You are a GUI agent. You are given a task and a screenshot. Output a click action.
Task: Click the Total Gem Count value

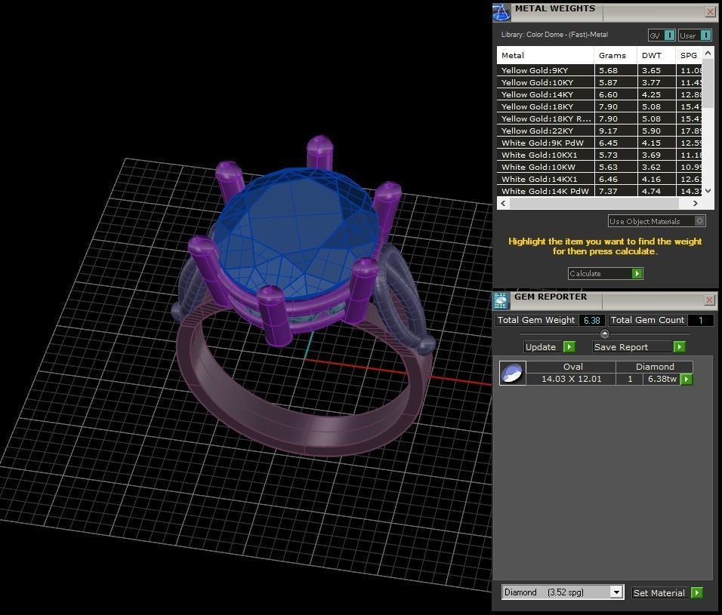[x=700, y=320]
